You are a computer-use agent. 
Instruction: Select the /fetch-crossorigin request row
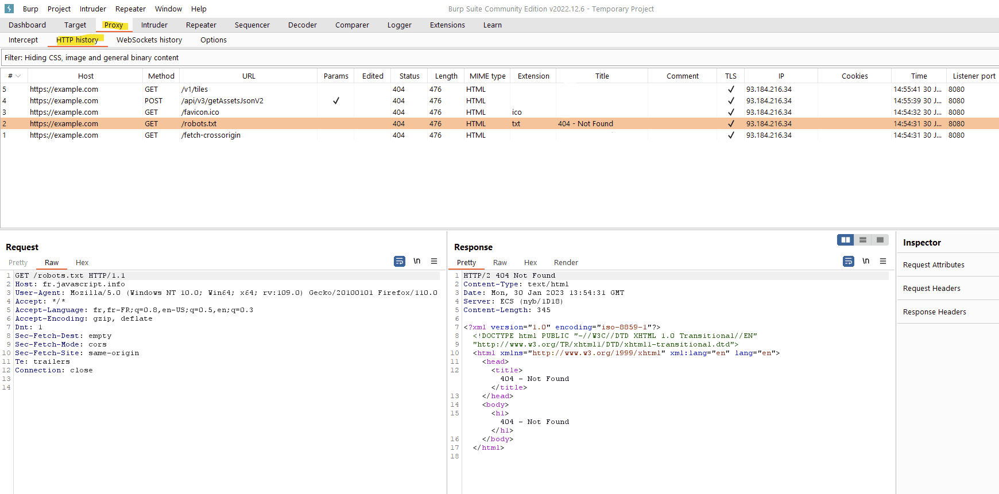click(499, 135)
